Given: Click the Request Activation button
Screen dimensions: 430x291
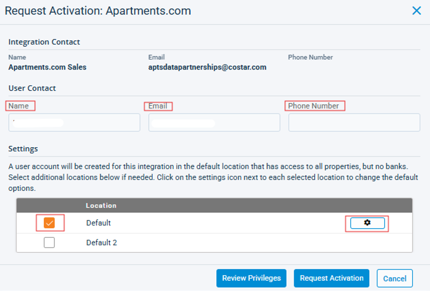Looking at the screenshot, I should coord(331,278).
